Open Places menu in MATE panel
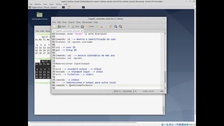 pos(47,7)
